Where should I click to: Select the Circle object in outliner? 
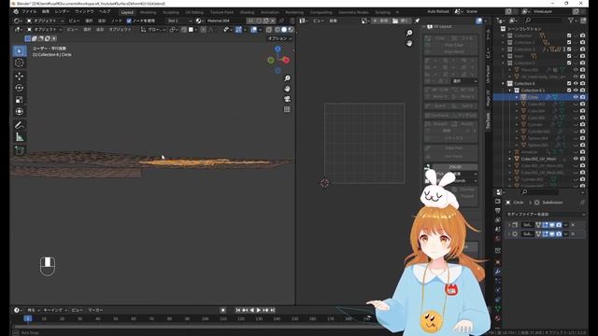533,97
